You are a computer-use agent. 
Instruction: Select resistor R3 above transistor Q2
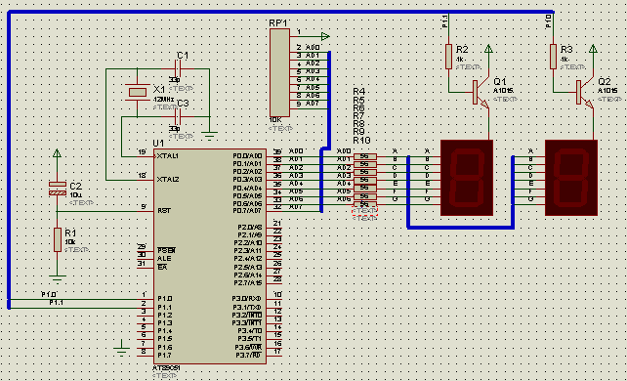[x=553, y=57]
